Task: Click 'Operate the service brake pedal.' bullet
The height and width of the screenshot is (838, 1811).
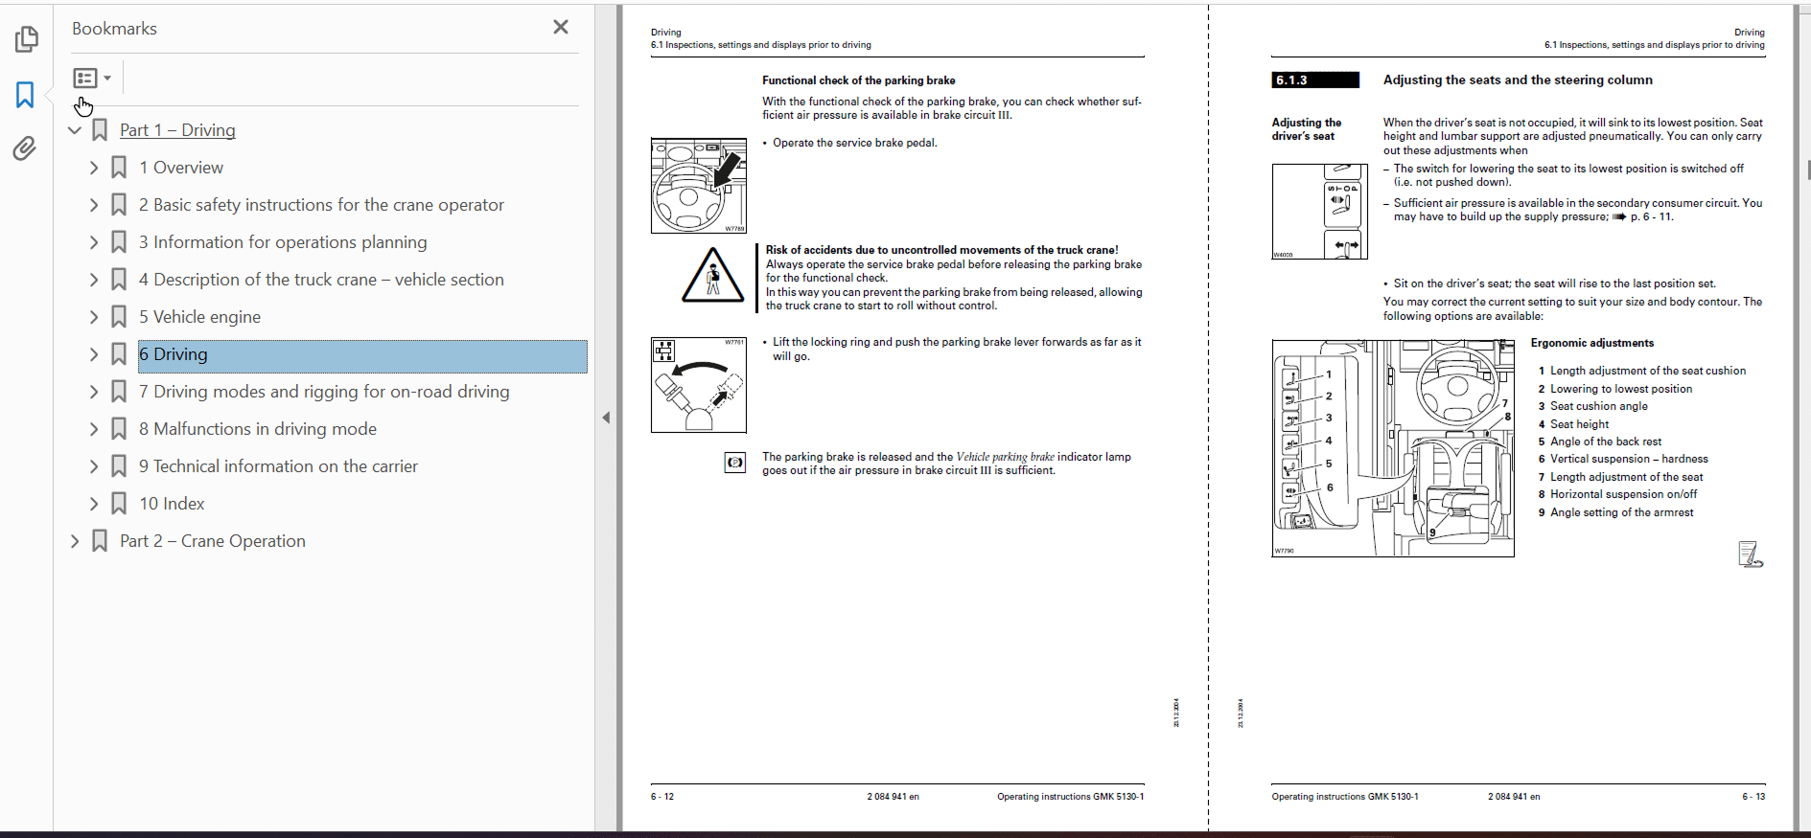Action: point(855,144)
